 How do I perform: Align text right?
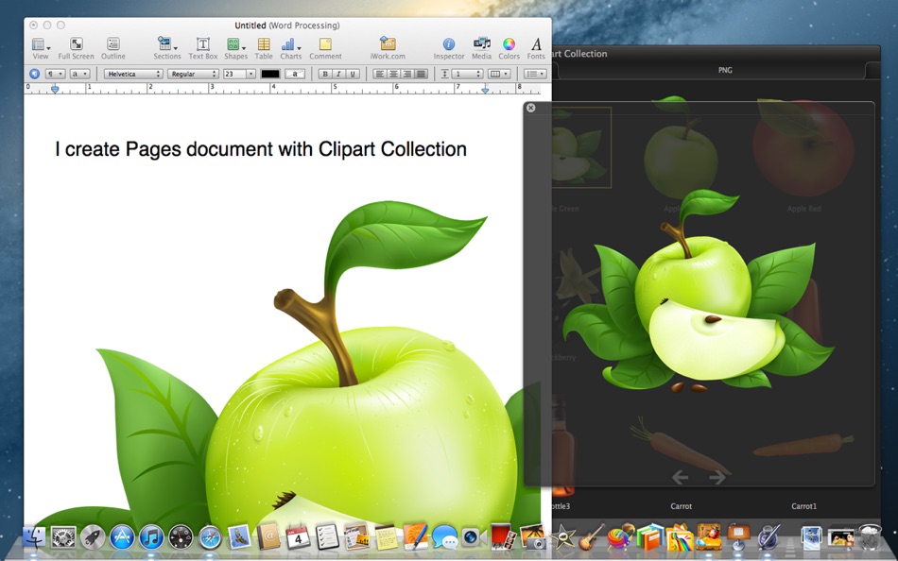pyautogui.click(x=407, y=74)
